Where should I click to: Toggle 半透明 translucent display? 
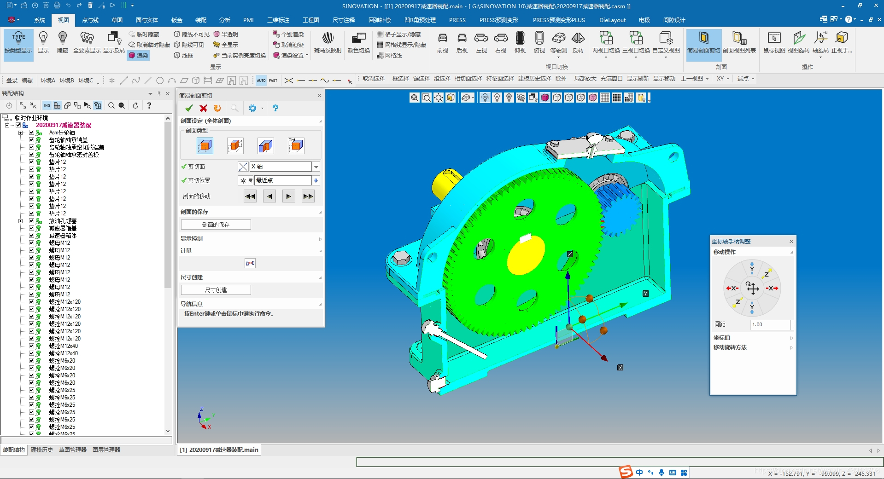pos(226,35)
